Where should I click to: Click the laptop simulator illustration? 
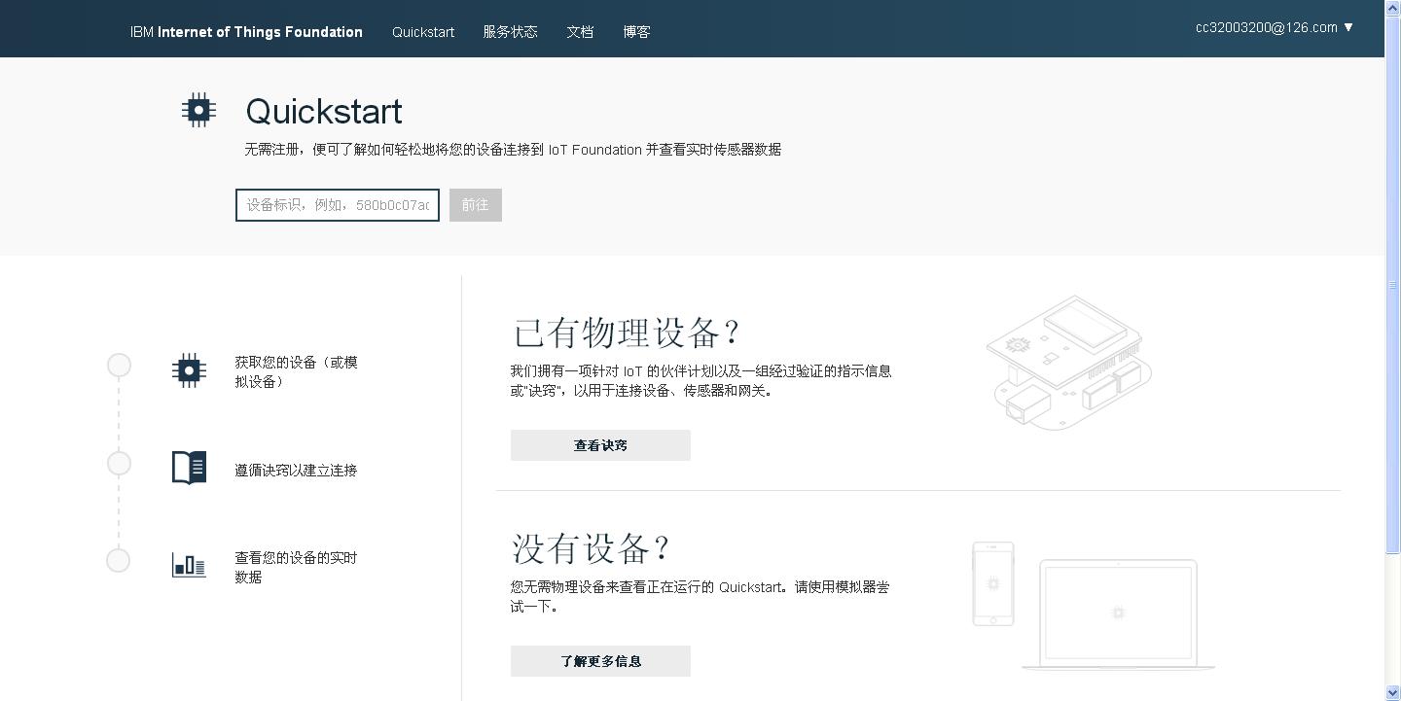click(x=1118, y=613)
